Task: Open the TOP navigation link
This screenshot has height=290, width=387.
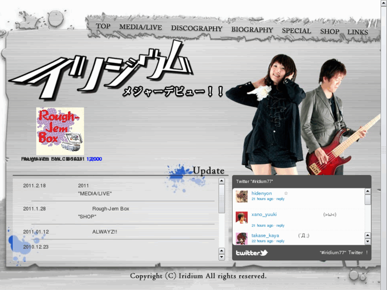Action: (103, 26)
